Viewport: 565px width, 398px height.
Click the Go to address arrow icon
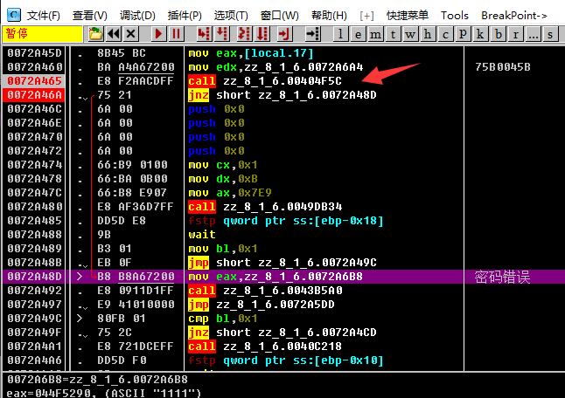pos(313,34)
